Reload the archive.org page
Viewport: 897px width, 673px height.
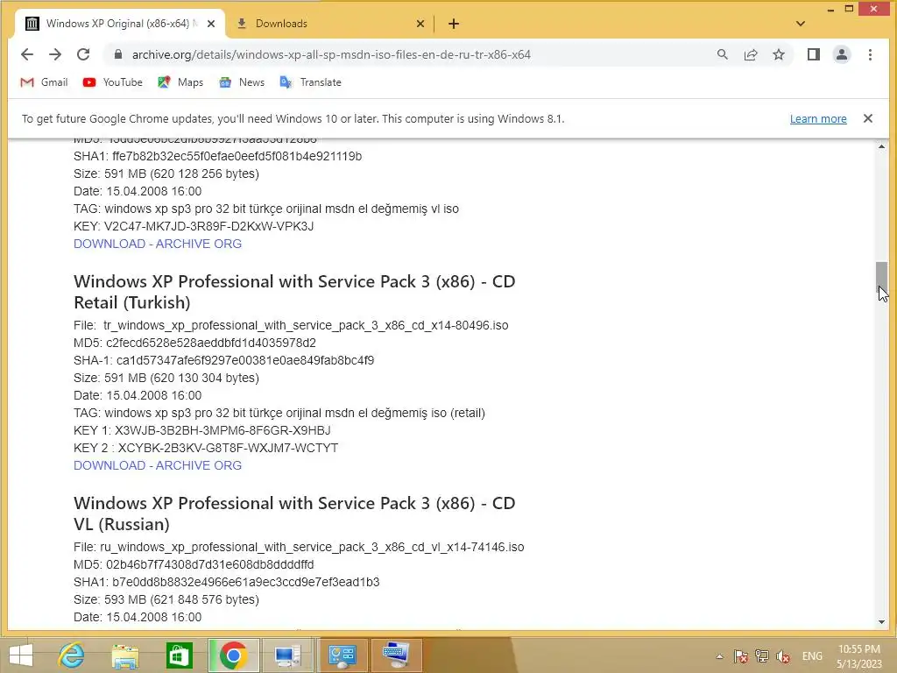pyautogui.click(x=83, y=54)
